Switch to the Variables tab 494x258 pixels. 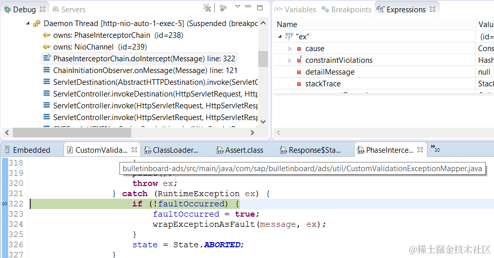coord(295,9)
